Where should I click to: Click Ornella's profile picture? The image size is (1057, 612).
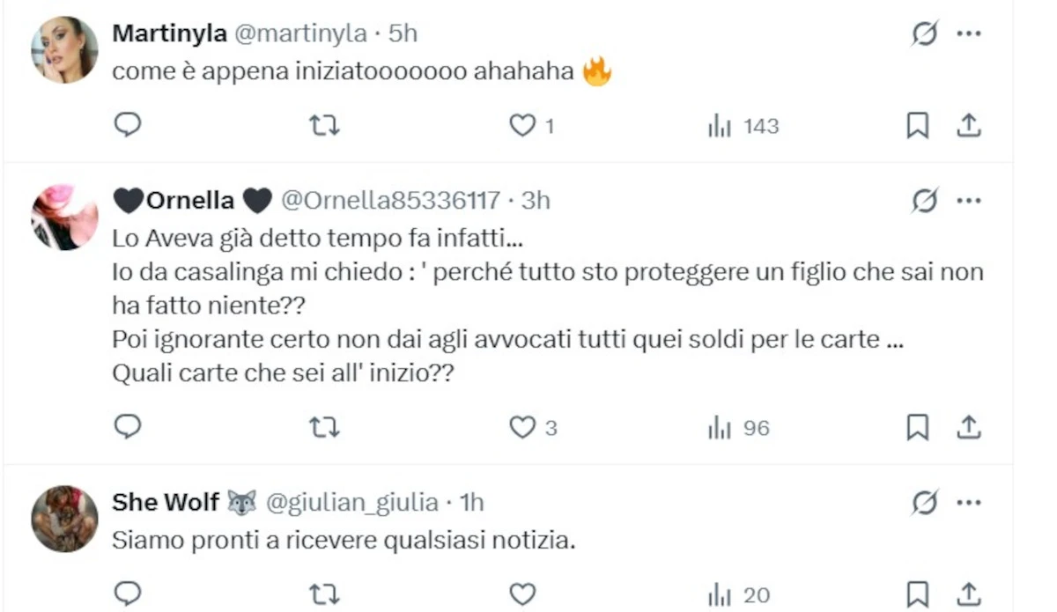(63, 218)
